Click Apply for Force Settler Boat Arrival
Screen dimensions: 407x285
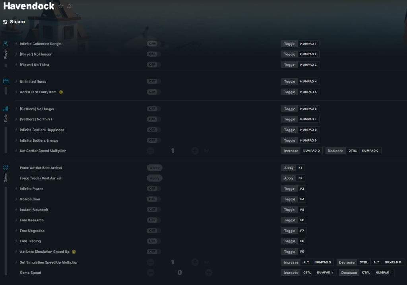(155, 168)
